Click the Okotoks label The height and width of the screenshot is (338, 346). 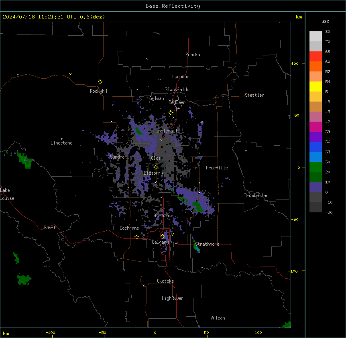[165, 281]
